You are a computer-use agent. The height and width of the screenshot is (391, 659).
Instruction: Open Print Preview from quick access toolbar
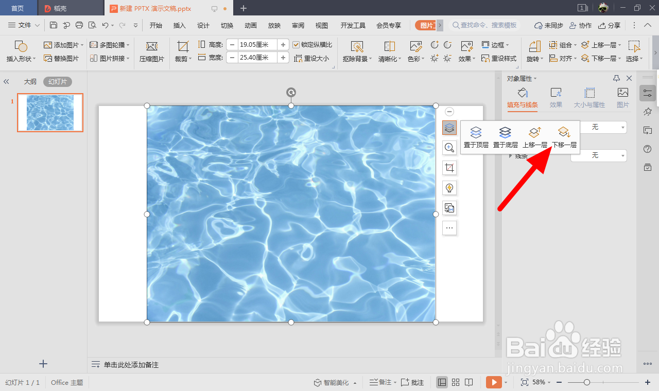tap(92, 25)
